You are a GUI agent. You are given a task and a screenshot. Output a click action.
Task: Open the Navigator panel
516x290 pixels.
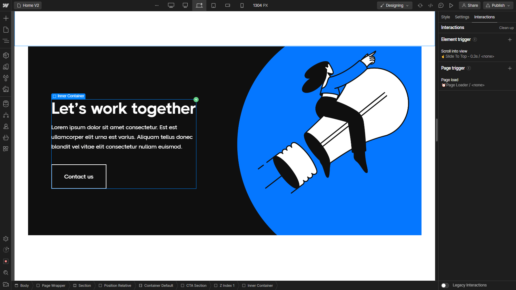coord(6,41)
